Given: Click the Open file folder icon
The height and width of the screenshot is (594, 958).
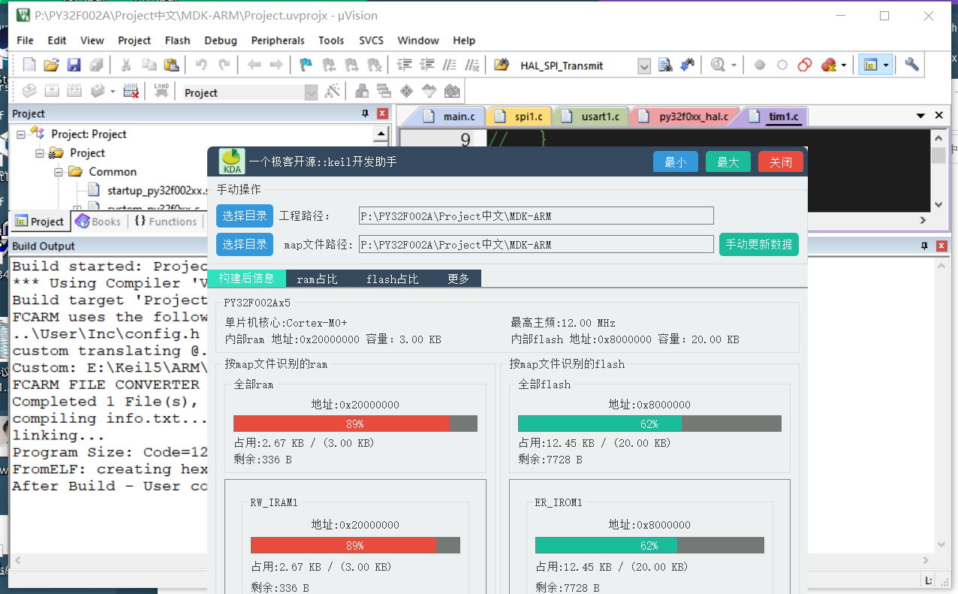Looking at the screenshot, I should 51,65.
